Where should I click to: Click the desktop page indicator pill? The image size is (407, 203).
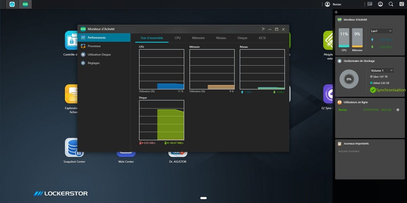[x=203, y=198]
